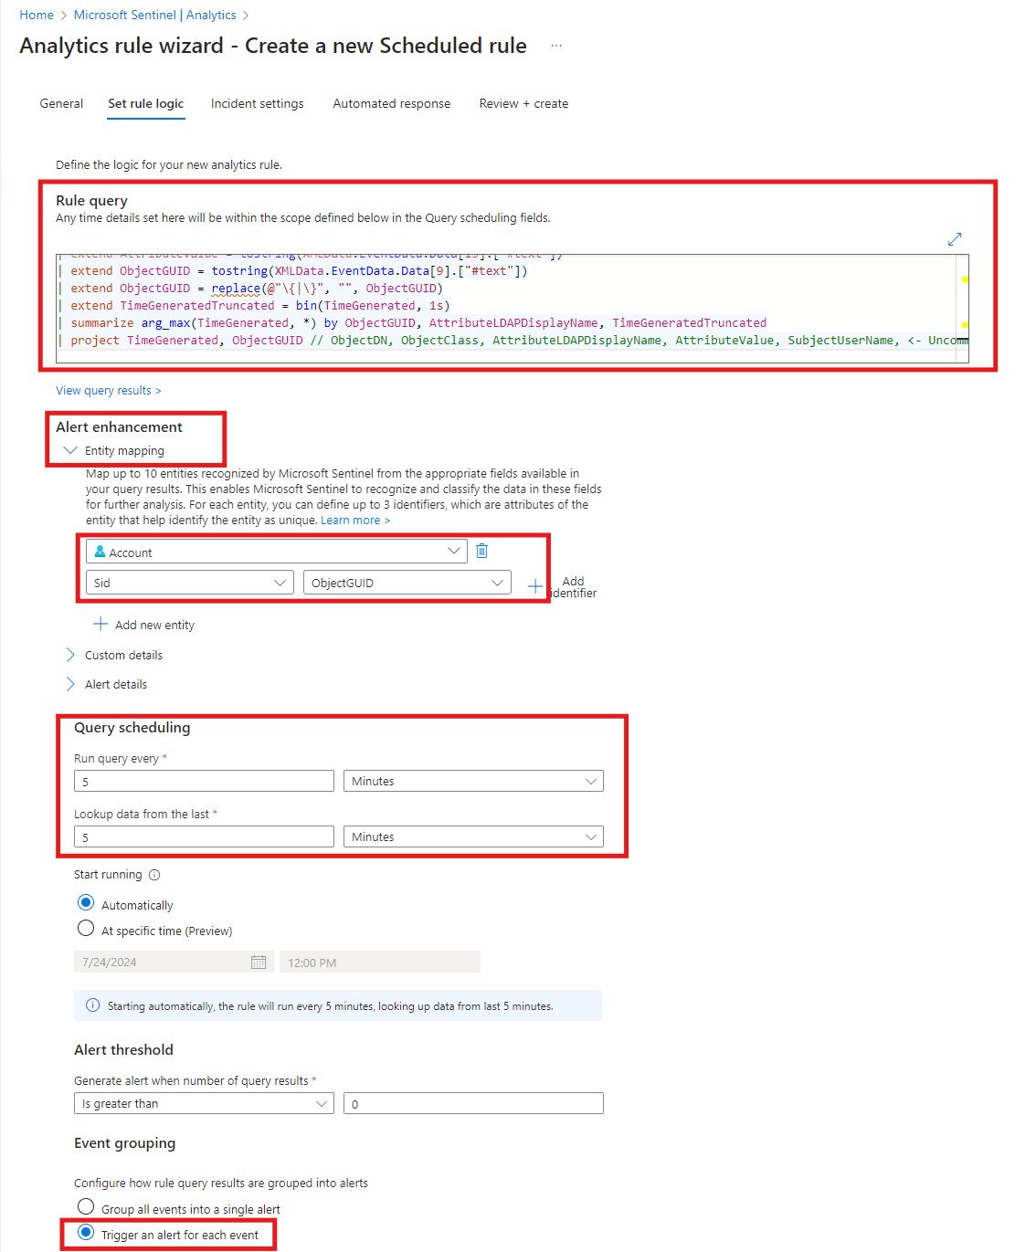Choose Group all events into a single alert

click(86, 1207)
